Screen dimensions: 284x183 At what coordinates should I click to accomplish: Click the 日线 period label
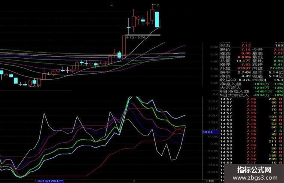coord(210,181)
